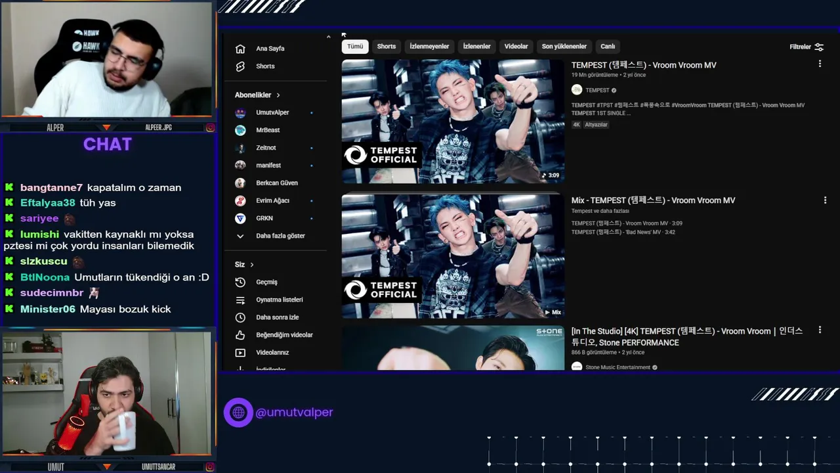Play the Vroom Vroom MV thumbnail

pos(453,122)
